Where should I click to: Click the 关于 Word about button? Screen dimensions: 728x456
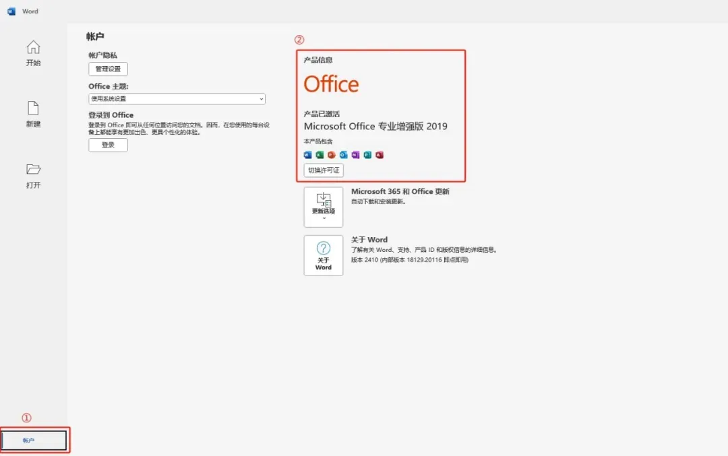tap(324, 255)
